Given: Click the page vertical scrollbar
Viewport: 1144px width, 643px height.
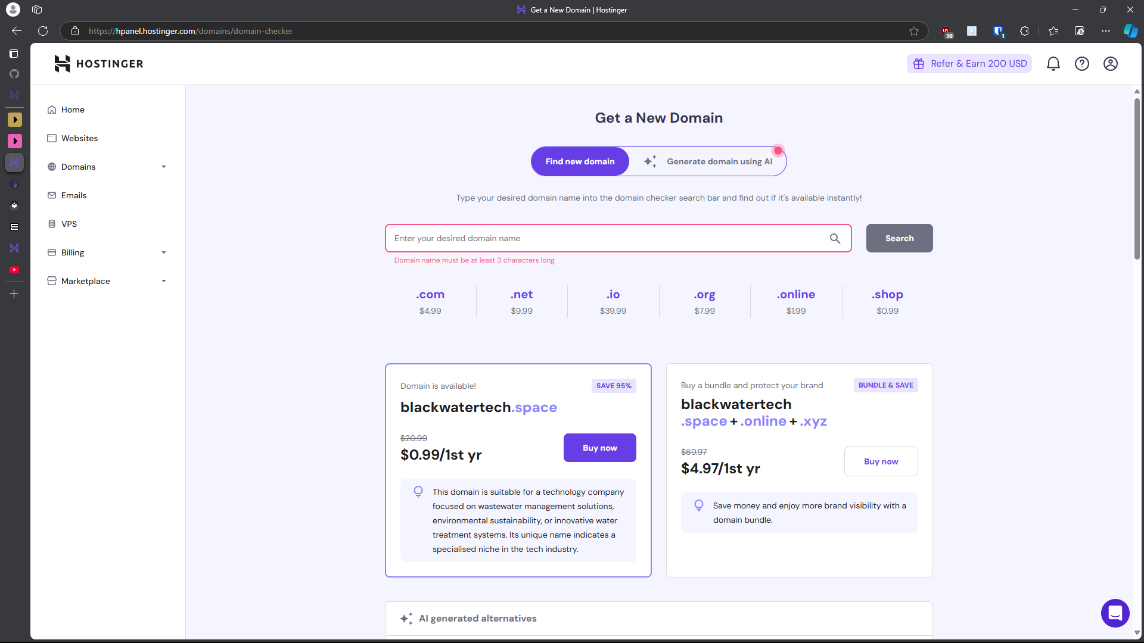Looking at the screenshot, I should 1137,179.
